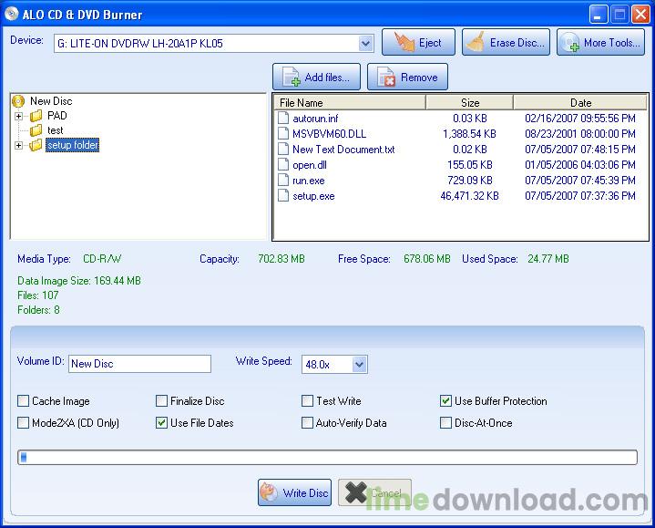Select the New Disc root icon

point(19,101)
